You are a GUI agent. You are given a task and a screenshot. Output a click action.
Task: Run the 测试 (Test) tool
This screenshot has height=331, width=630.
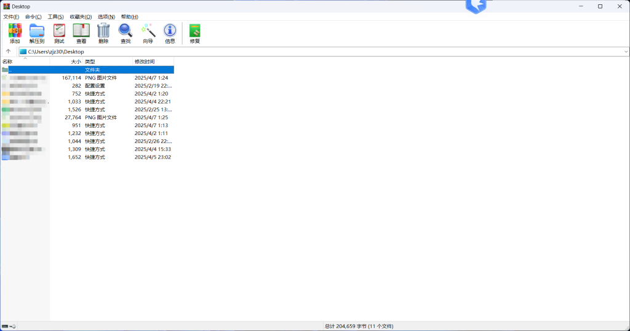[59, 33]
